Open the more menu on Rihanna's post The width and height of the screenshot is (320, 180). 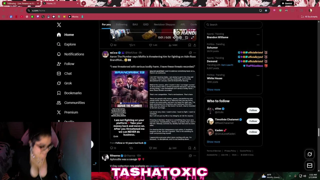195,156
